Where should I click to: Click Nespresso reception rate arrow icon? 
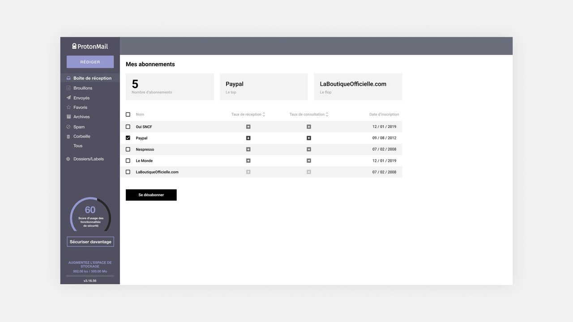[248, 149]
